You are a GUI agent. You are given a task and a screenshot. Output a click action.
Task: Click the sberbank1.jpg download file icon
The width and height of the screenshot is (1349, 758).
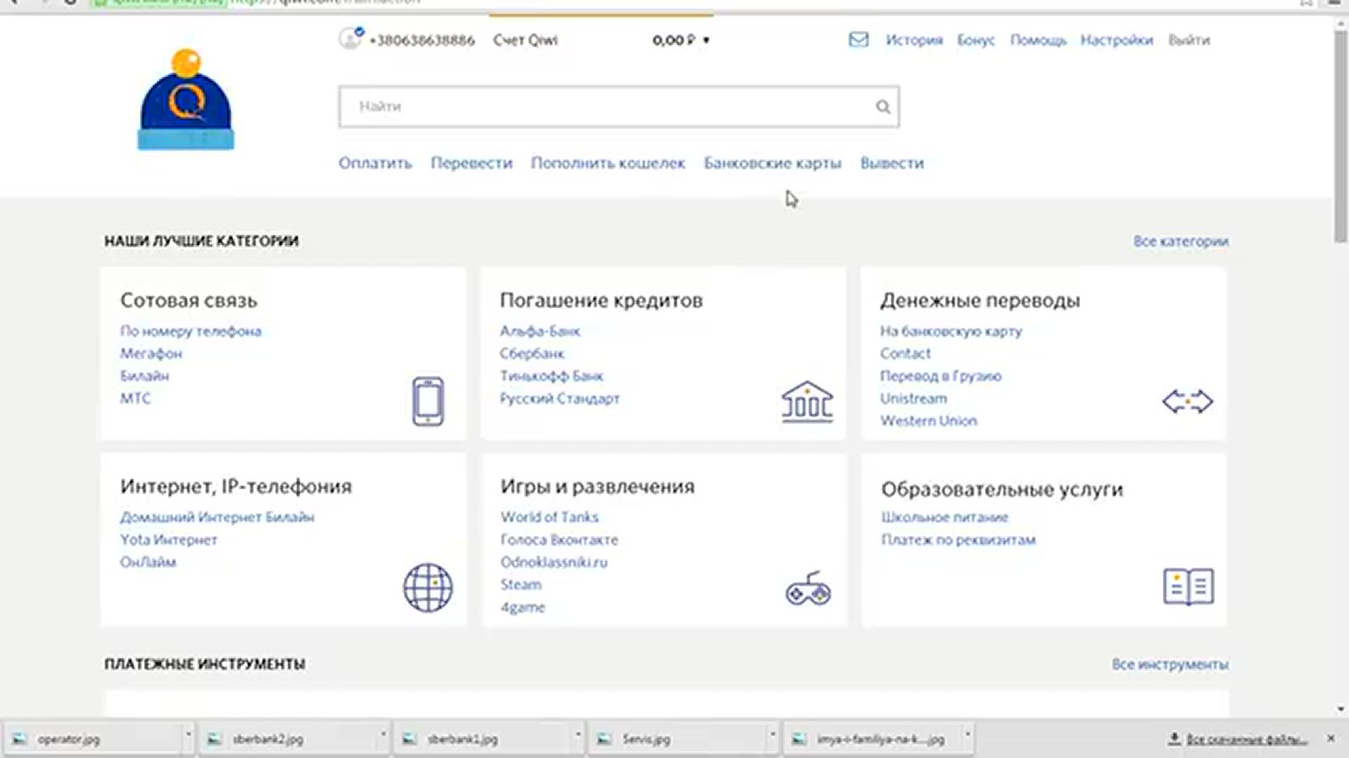click(409, 739)
